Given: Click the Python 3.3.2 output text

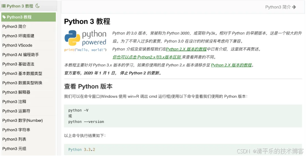Looking at the screenshot, I should (x=82, y=150).
